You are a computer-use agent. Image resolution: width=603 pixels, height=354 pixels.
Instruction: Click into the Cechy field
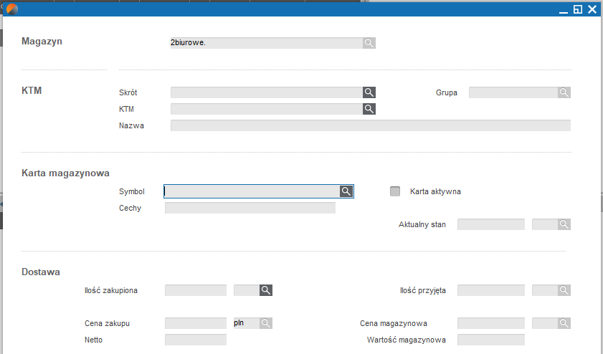click(x=250, y=208)
